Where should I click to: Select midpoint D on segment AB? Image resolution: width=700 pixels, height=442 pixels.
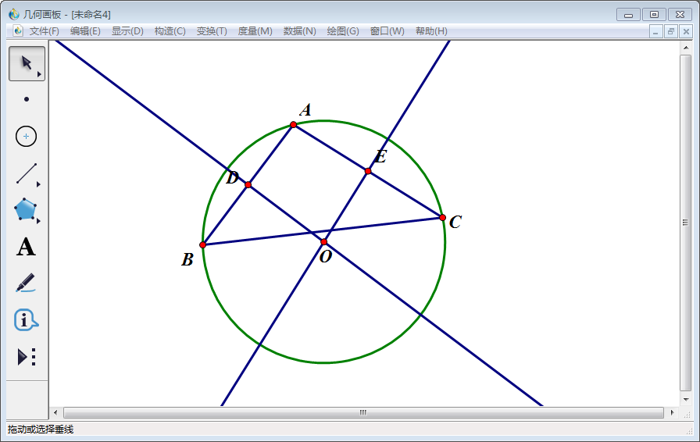pos(248,184)
